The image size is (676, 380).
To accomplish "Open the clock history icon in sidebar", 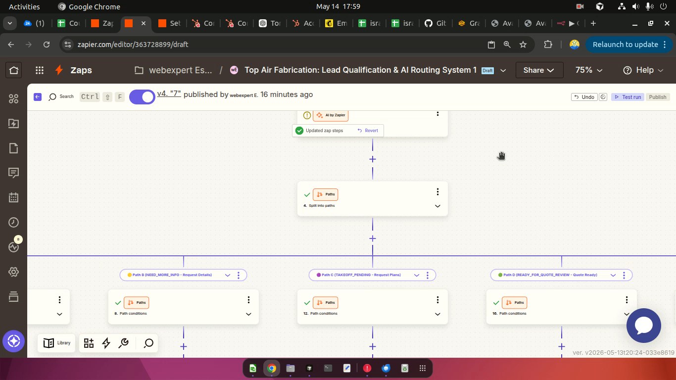I will point(14,223).
